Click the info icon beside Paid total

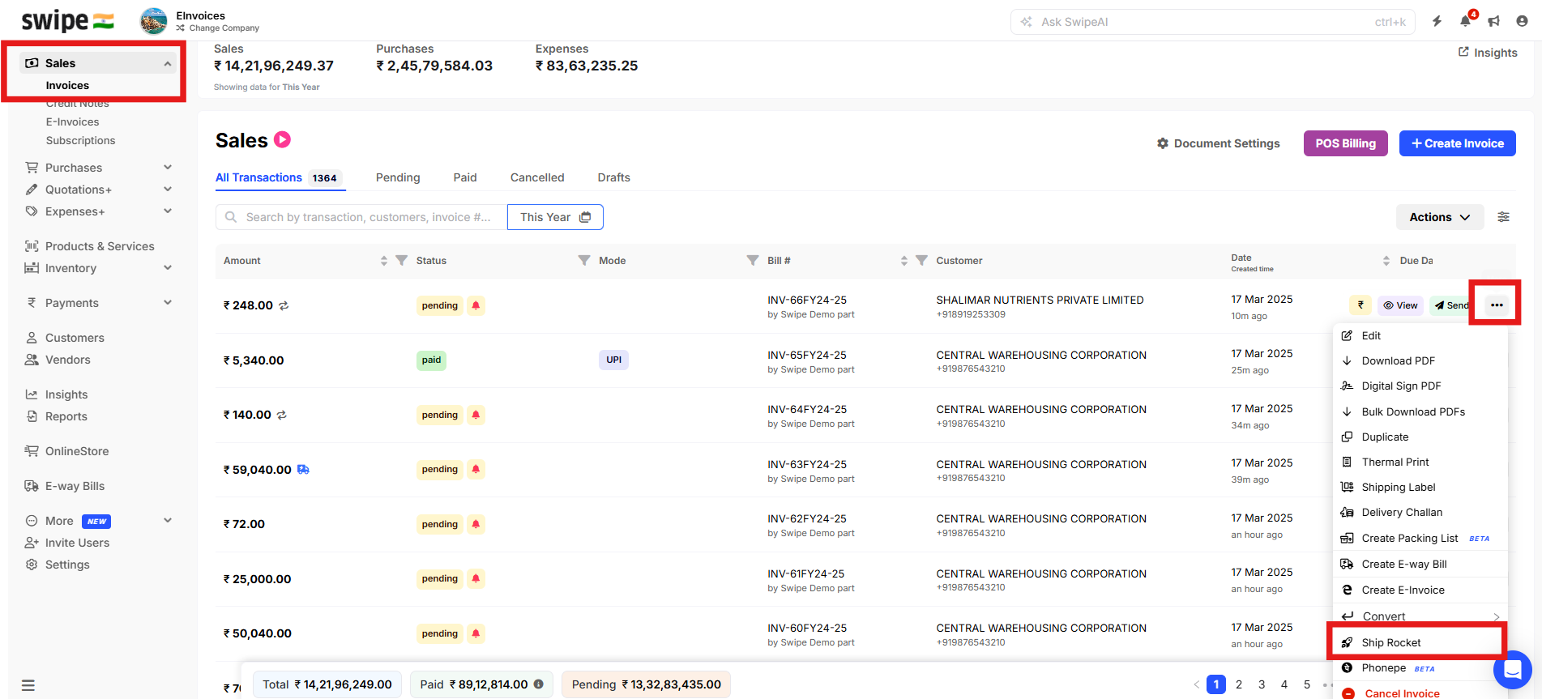tap(538, 684)
